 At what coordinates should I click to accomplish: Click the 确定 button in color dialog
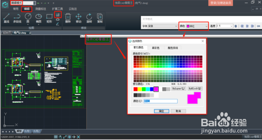pos(161,111)
